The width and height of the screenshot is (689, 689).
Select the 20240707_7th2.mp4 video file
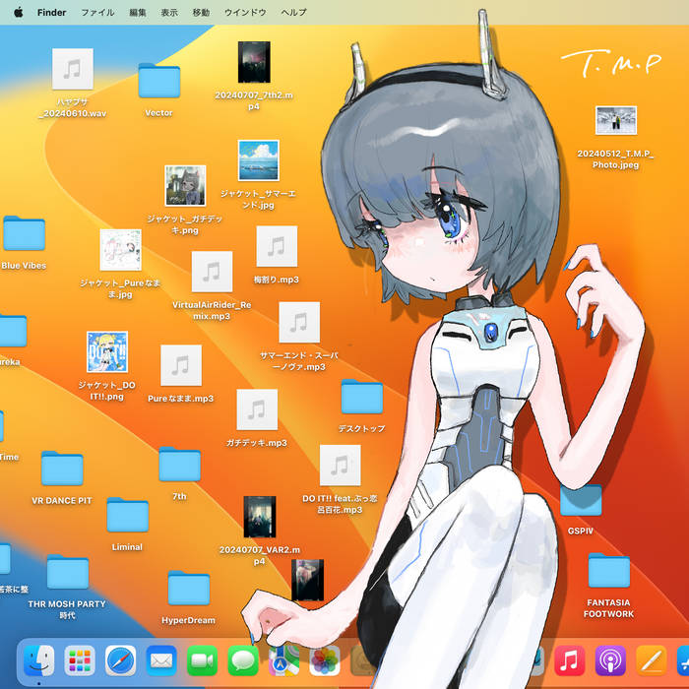[x=254, y=63]
